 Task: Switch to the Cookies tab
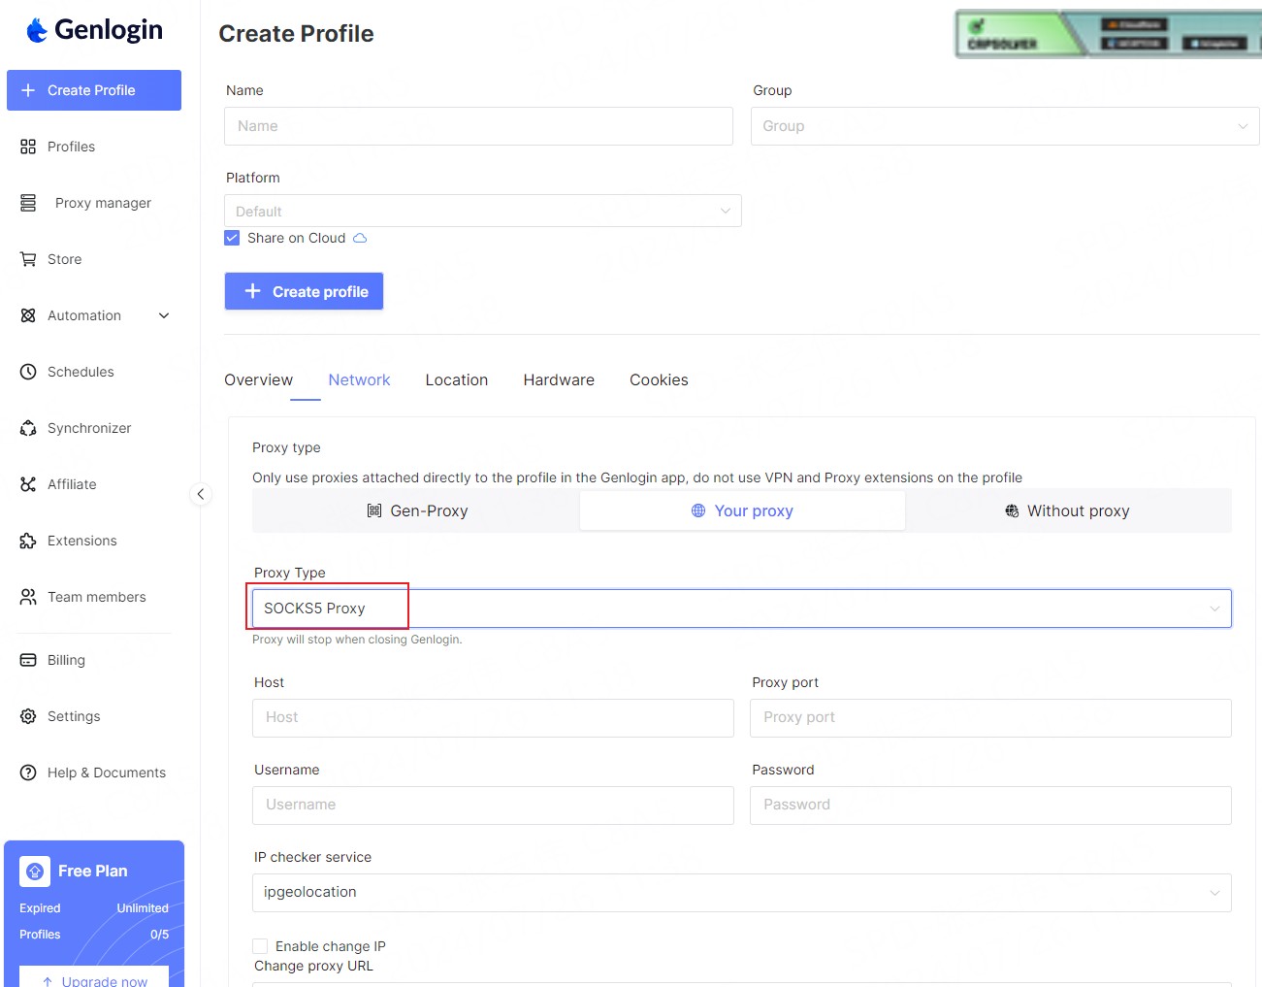(659, 379)
